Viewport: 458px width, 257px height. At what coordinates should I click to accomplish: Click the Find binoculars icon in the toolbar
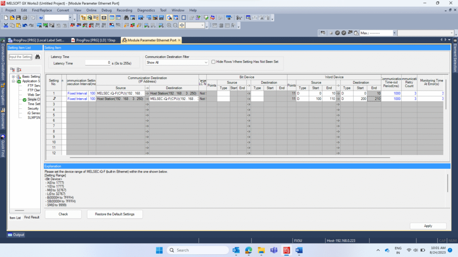coord(126,18)
